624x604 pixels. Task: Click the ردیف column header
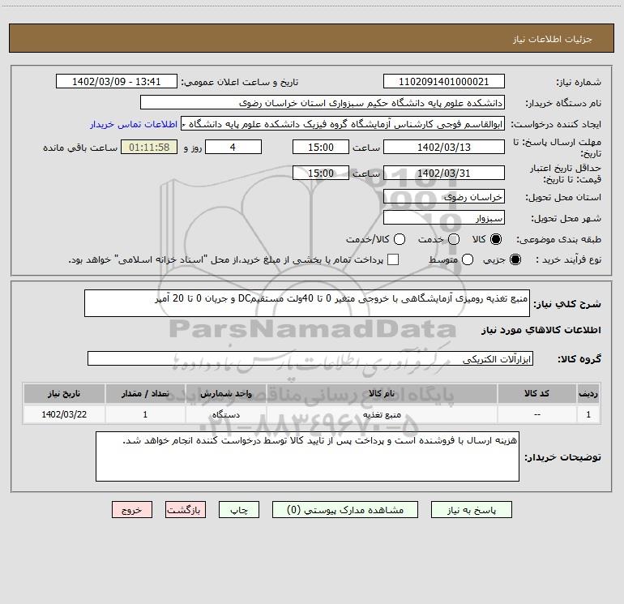(x=588, y=393)
